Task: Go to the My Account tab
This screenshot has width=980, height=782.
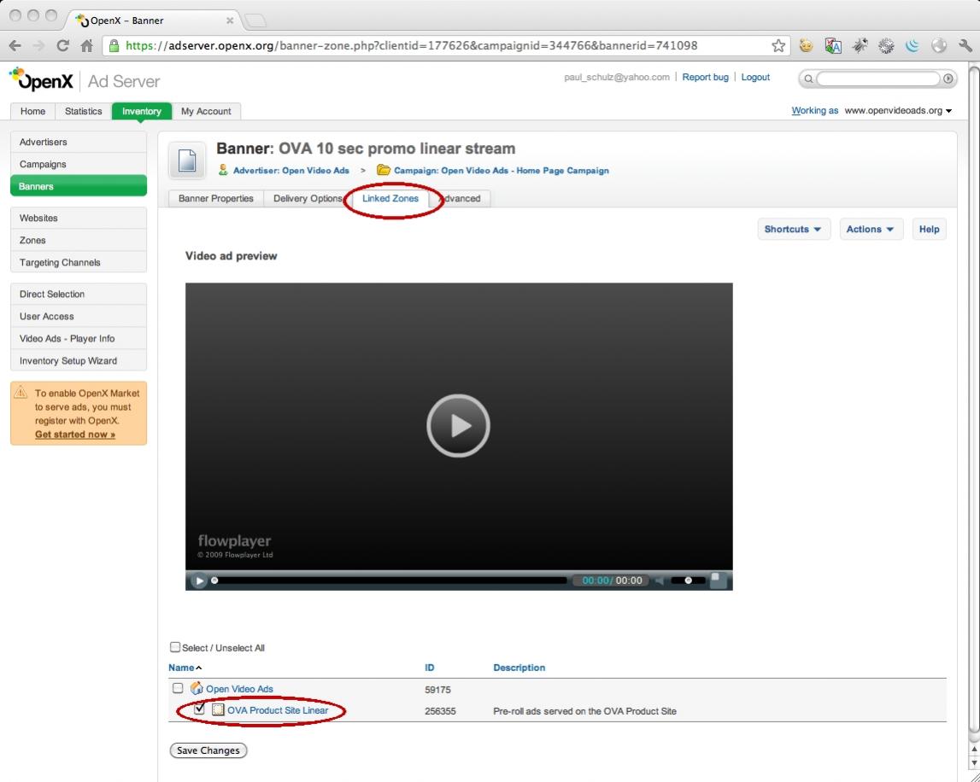Action: (206, 111)
